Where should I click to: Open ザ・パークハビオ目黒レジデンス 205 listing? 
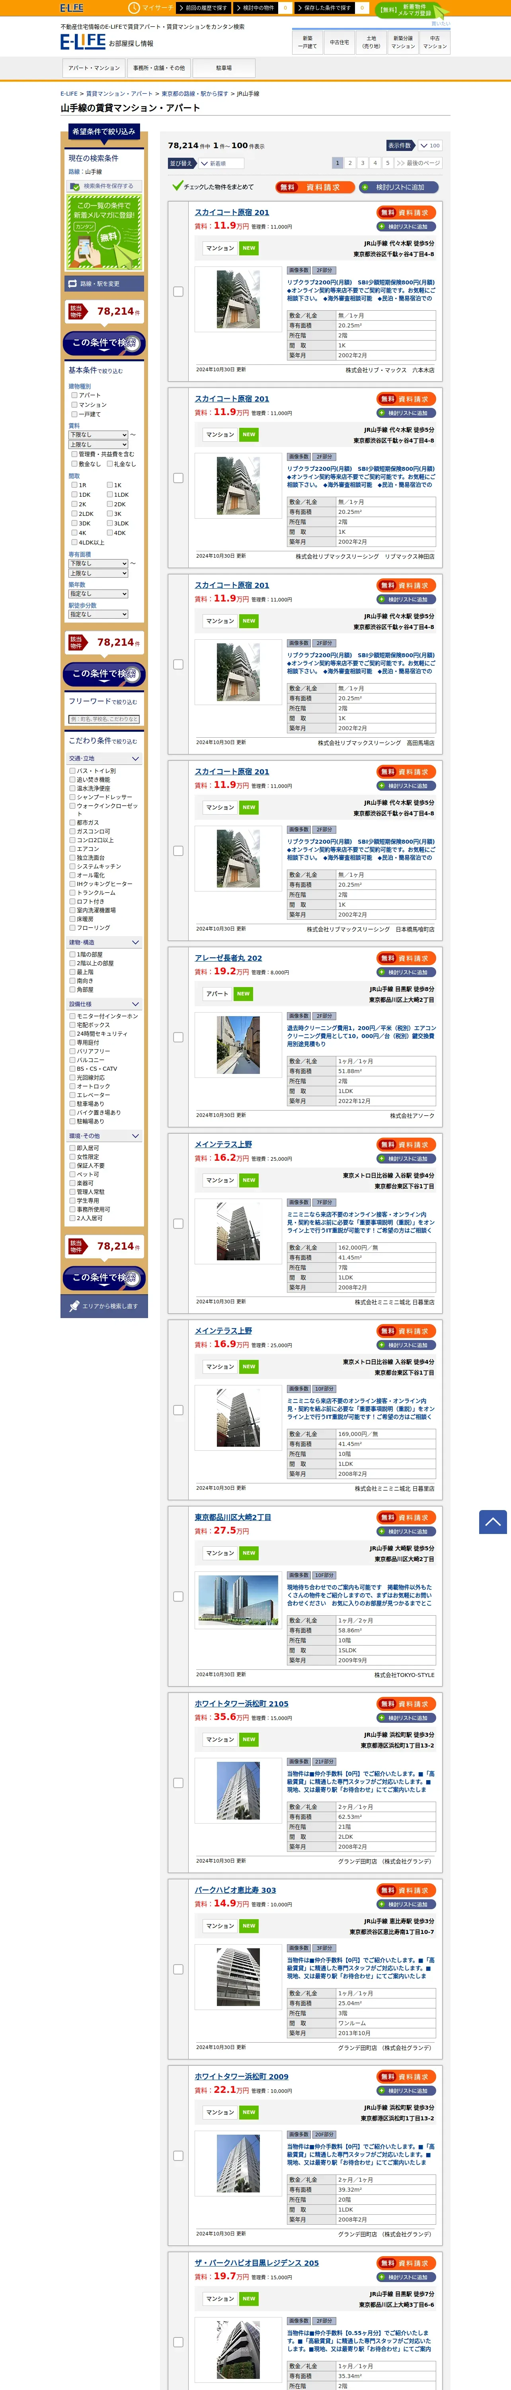(257, 2263)
